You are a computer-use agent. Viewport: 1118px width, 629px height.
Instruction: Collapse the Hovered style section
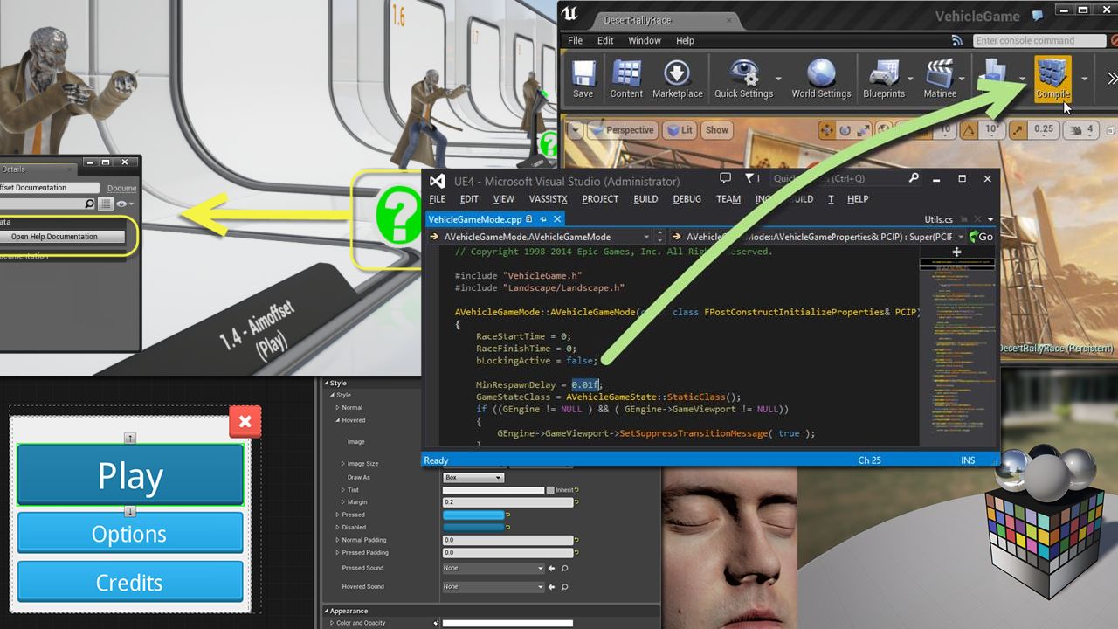[x=338, y=420]
